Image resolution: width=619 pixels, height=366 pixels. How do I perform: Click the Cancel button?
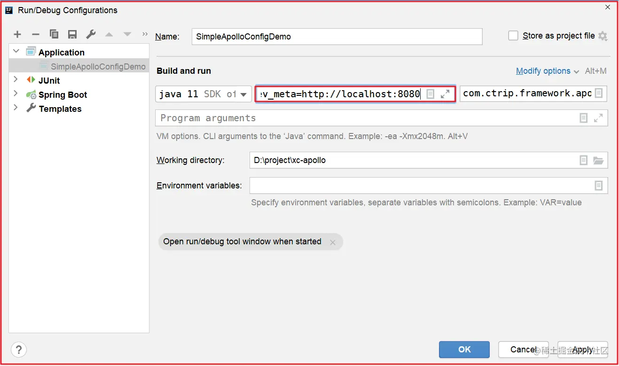point(523,350)
